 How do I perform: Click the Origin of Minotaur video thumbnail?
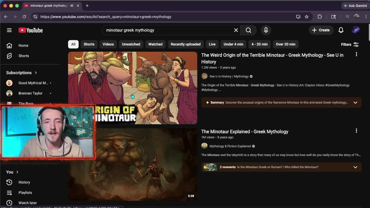click(x=132, y=88)
